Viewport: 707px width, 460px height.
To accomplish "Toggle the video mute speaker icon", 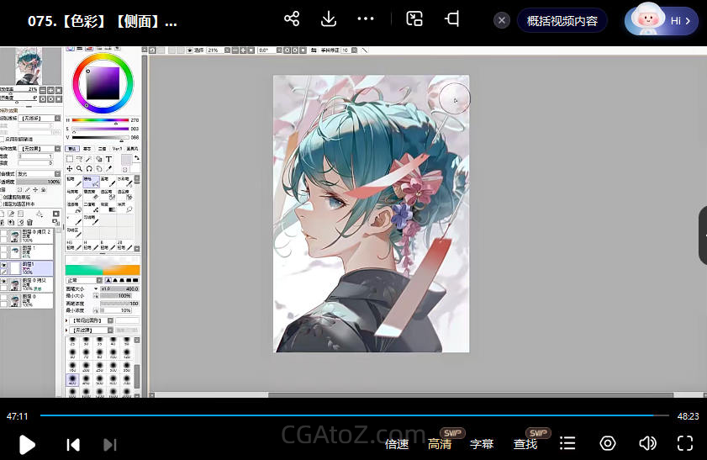I will point(647,443).
